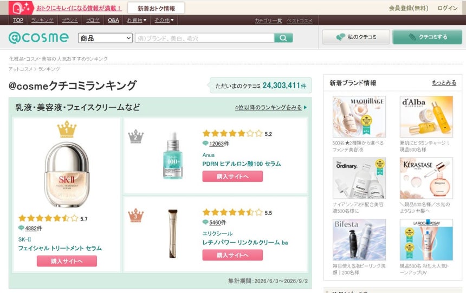Click the @cosme logo
Screen dimensions: 466x293
click(38, 38)
